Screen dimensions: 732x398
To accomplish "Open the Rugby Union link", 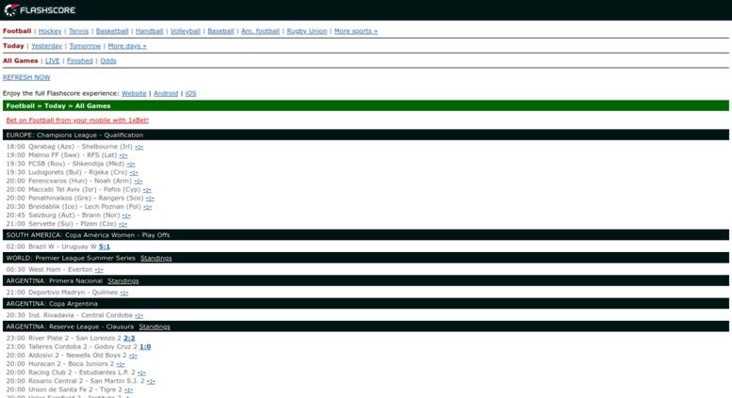I will point(307,31).
